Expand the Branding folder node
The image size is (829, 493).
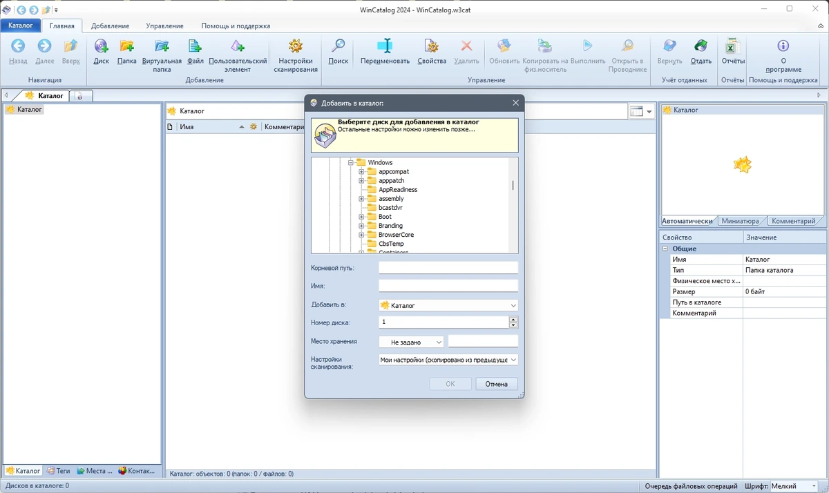pos(361,226)
